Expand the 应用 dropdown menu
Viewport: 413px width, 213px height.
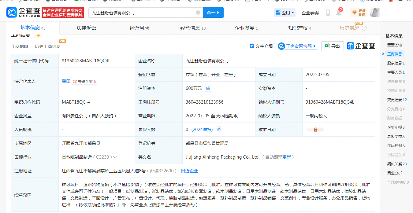(285, 13)
